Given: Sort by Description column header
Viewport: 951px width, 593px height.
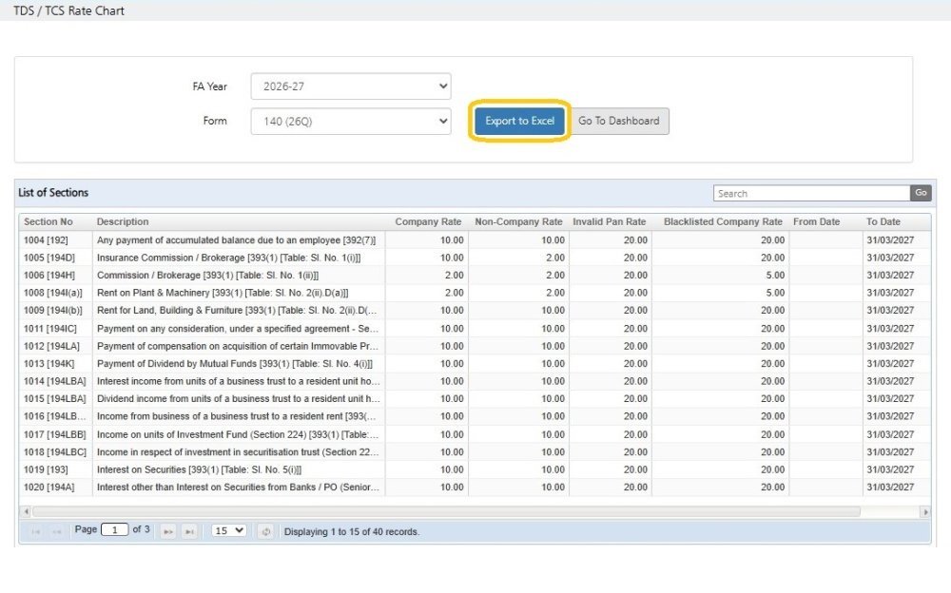Looking at the screenshot, I should click(123, 222).
